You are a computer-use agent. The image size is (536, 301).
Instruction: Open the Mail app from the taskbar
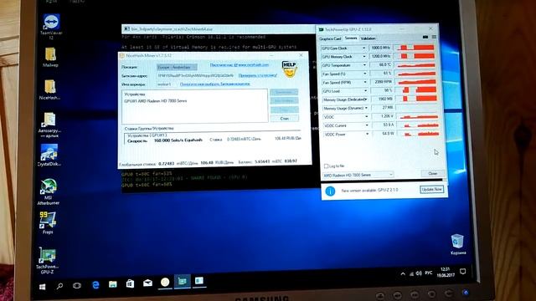(x=147, y=283)
